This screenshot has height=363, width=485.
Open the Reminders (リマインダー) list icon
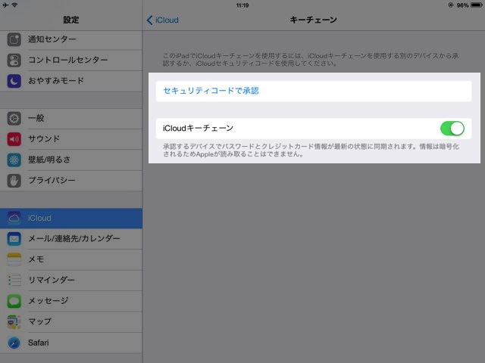[x=14, y=281]
